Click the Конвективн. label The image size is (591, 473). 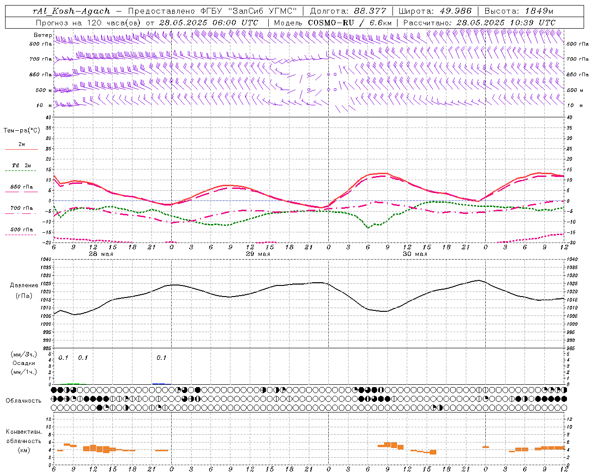point(24,432)
